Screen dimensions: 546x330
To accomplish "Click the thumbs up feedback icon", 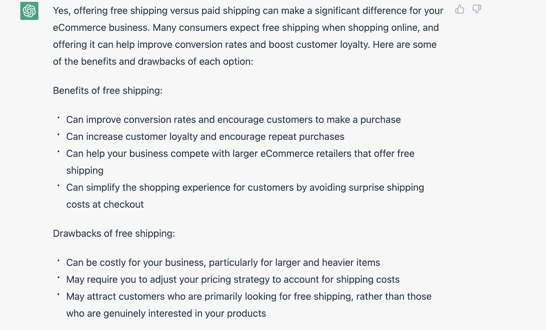I will [x=460, y=9].
